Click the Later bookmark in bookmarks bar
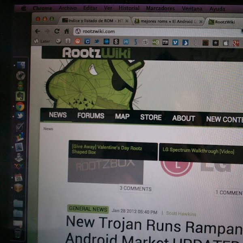 [42, 41]
